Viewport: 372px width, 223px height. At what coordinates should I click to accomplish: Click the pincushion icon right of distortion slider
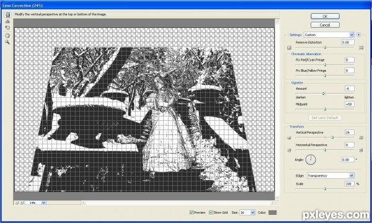[x=361, y=48]
